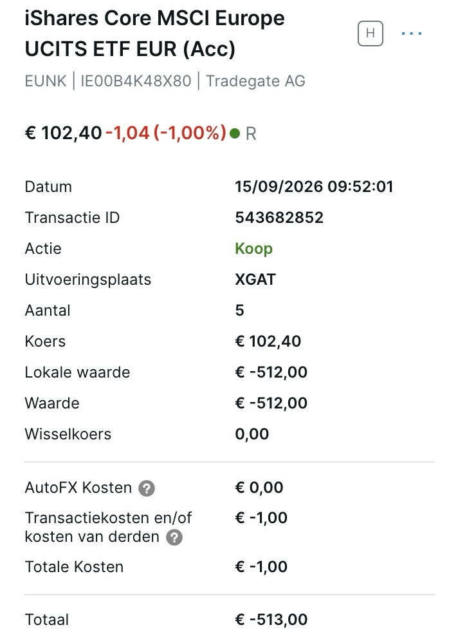
Task: Click the EUNK ticker symbol
Action: point(46,81)
